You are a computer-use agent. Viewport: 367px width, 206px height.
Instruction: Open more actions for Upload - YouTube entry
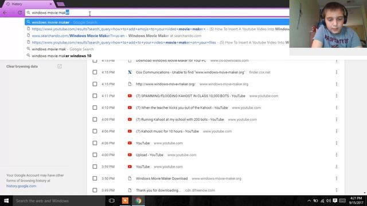[337, 154]
